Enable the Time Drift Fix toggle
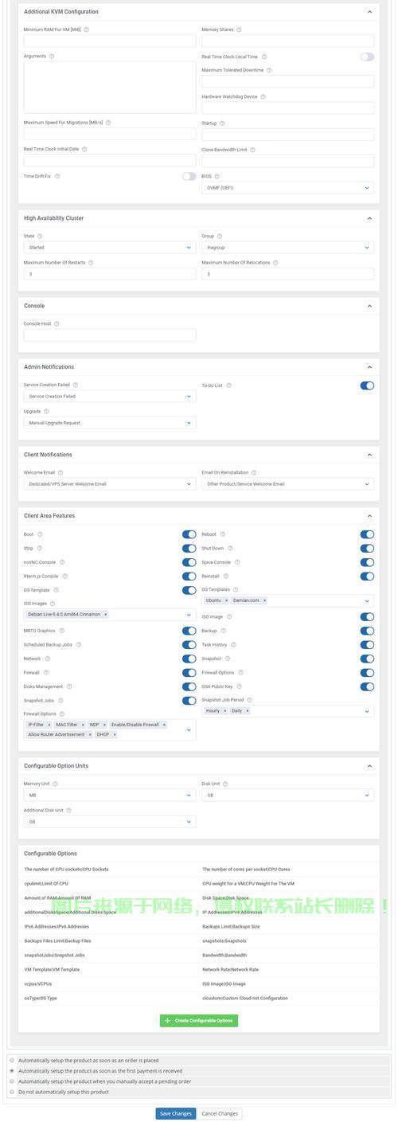This screenshot has height=1122, width=398. point(189,176)
